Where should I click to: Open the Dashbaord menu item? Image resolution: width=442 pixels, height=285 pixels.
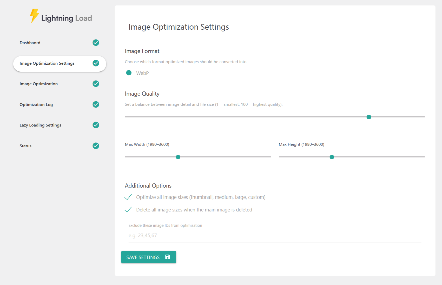[x=30, y=43]
